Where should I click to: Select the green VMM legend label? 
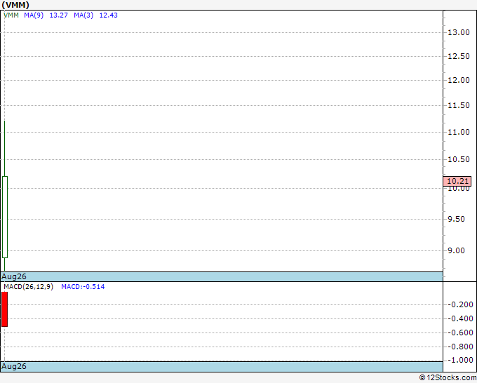pos(11,15)
